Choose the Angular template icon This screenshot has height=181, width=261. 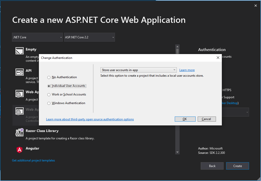coord(20,150)
